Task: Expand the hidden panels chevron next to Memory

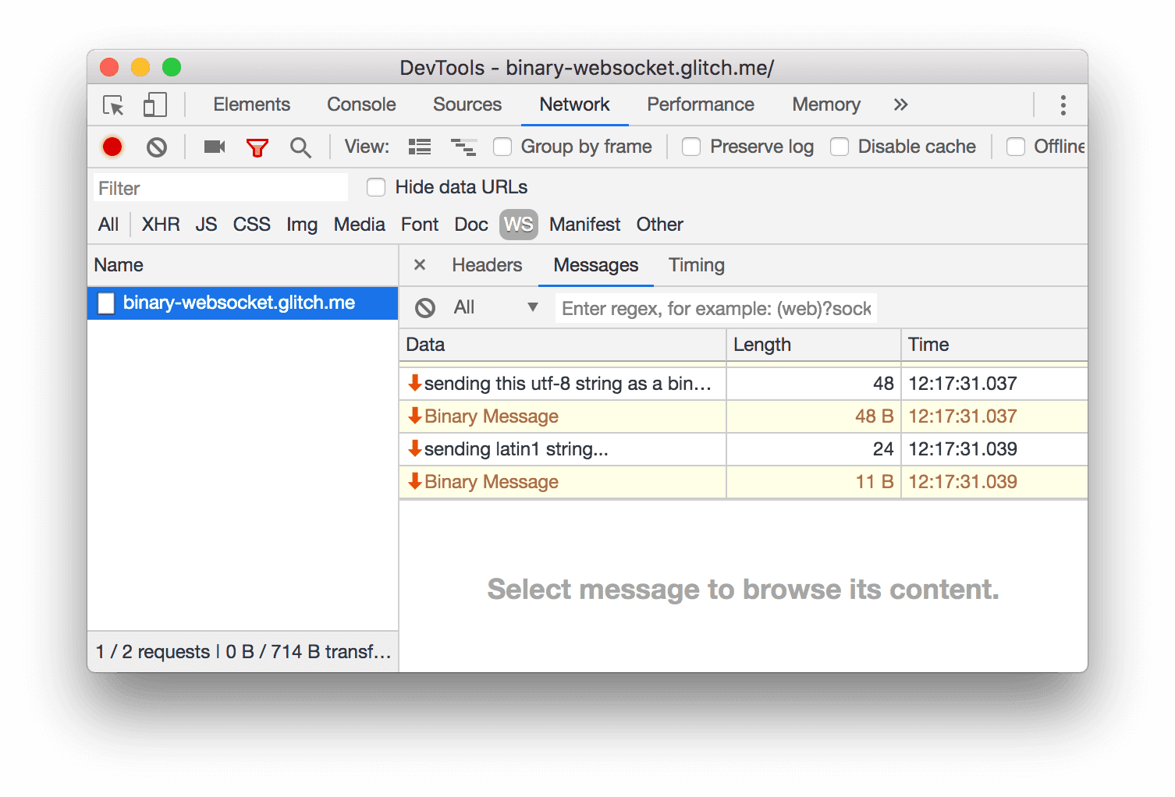Action: [901, 104]
